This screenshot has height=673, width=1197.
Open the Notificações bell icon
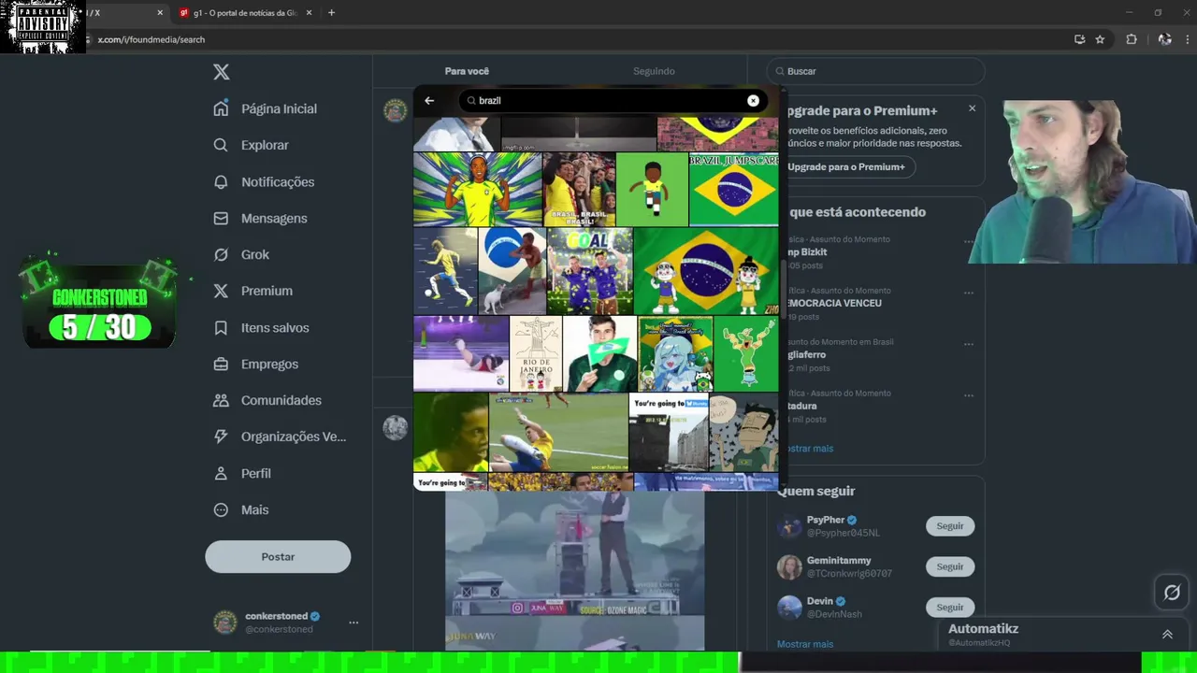tap(221, 181)
